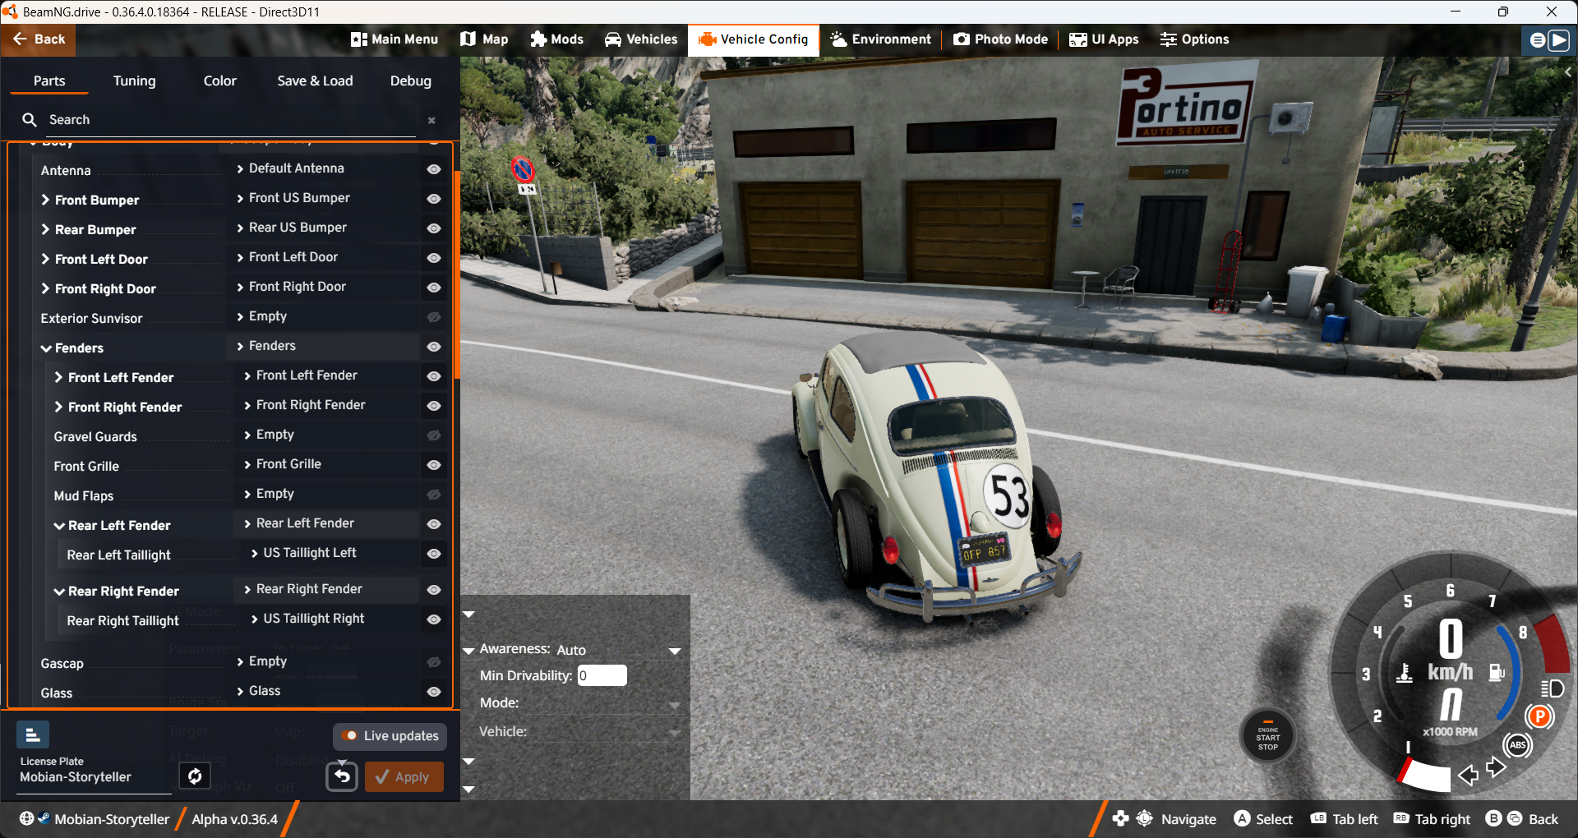Toggle visibility of Front Grille part
Image resolution: width=1578 pixels, height=838 pixels.
click(434, 465)
